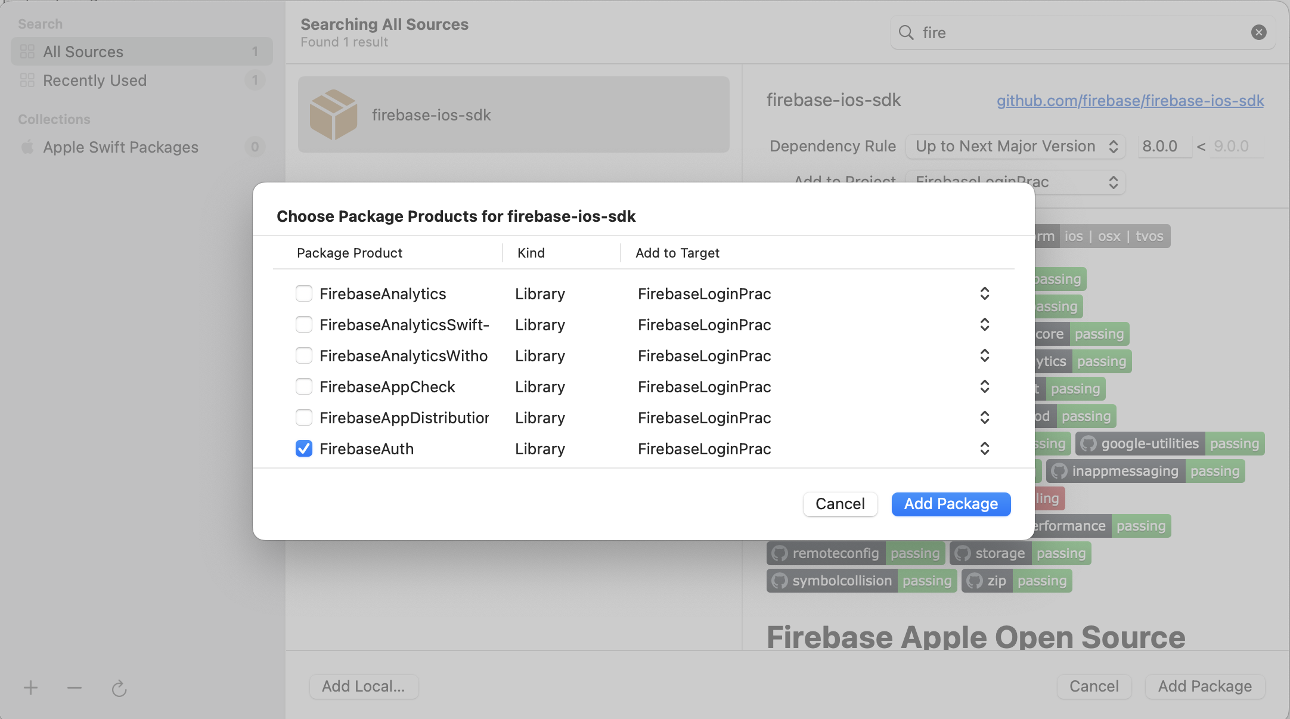The height and width of the screenshot is (719, 1290).
Task: Click the minus icon to remove collection
Action: [75, 688]
